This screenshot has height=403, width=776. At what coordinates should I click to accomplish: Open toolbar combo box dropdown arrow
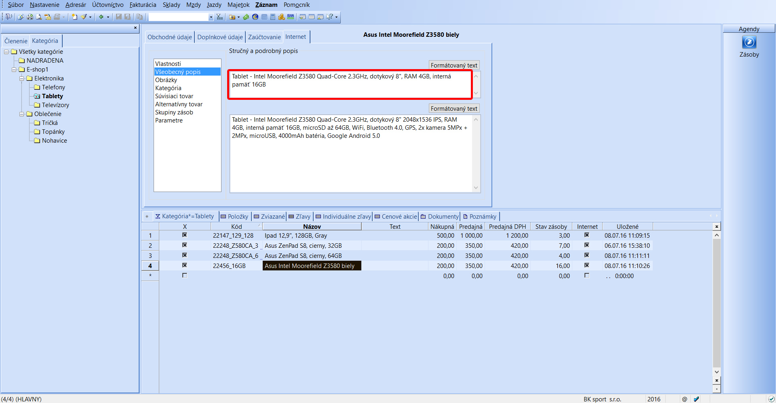pos(211,17)
